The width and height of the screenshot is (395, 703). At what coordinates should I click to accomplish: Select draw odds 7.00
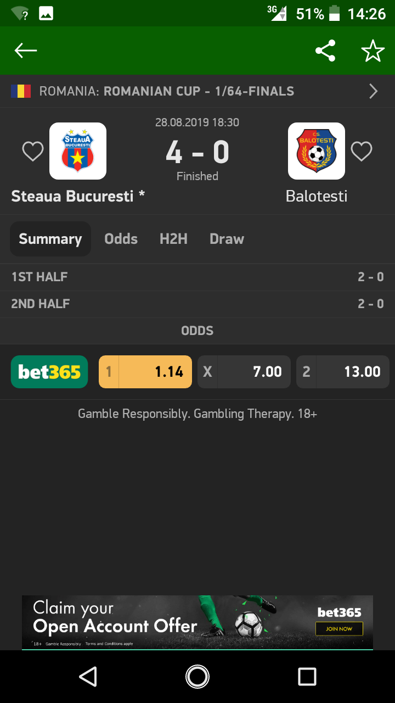click(244, 372)
